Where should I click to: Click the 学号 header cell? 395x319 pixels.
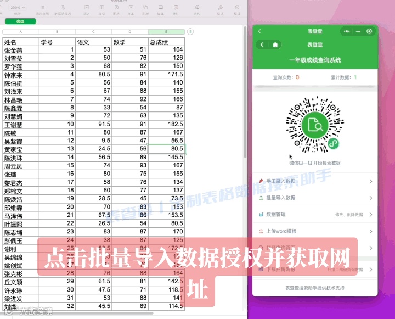(57, 42)
